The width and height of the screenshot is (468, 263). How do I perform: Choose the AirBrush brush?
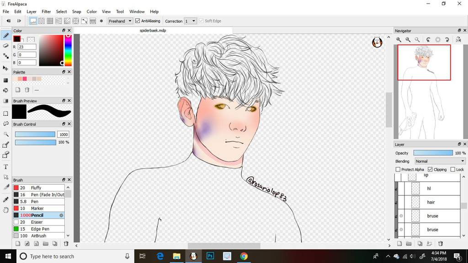39,236
